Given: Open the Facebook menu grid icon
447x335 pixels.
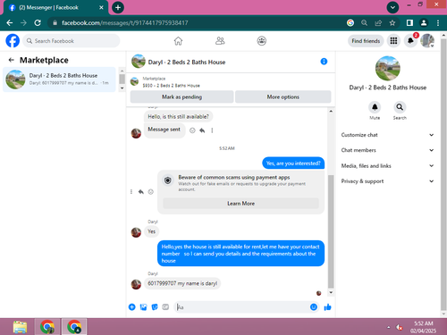Looking at the screenshot, I should click(393, 41).
